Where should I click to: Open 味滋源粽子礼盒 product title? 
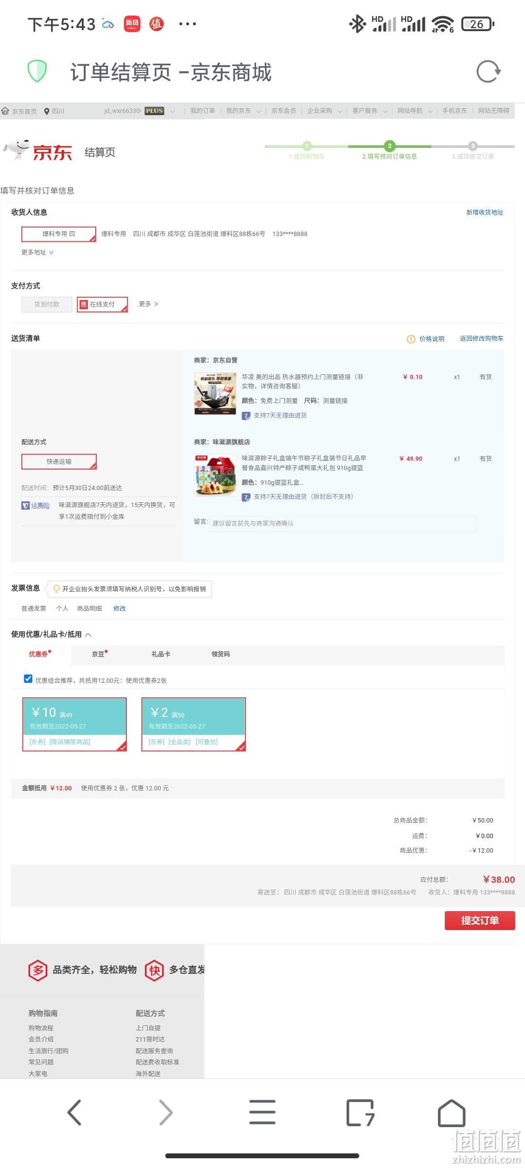pyautogui.click(x=304, y=463)
